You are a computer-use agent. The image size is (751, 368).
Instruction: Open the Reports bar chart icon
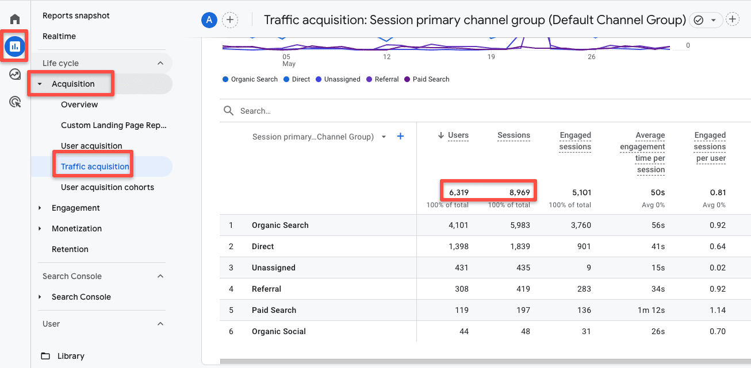coord(15,47)
